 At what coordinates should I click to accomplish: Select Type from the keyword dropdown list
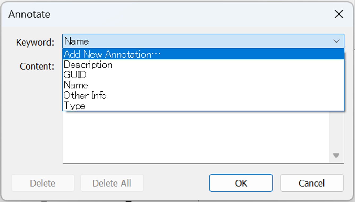click(x=75, y=106)
